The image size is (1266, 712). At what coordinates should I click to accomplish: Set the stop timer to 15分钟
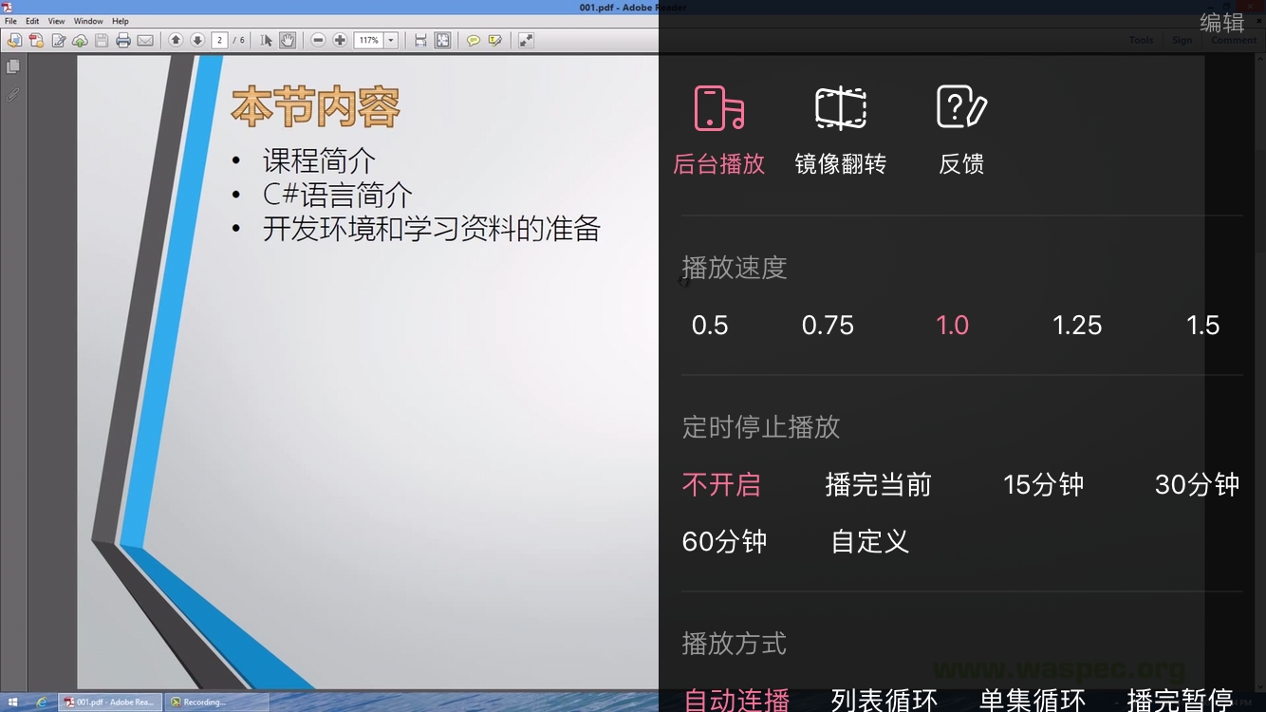1044,485
